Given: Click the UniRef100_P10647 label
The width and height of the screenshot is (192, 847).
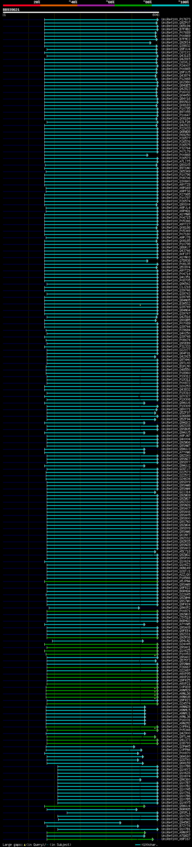Looking at the screenshot, I should [x=176, y=115].
